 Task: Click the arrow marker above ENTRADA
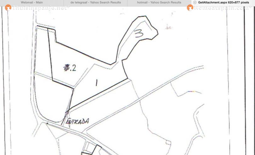pyautogui.click(x=67, y=112)
